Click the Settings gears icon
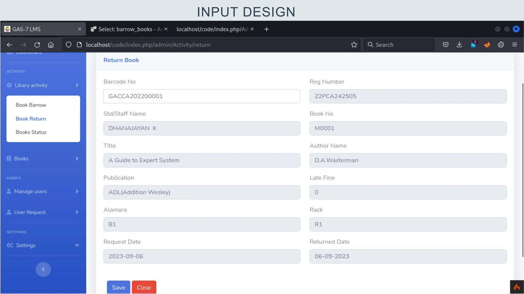 pyautogui.click(x=10, y=245)
